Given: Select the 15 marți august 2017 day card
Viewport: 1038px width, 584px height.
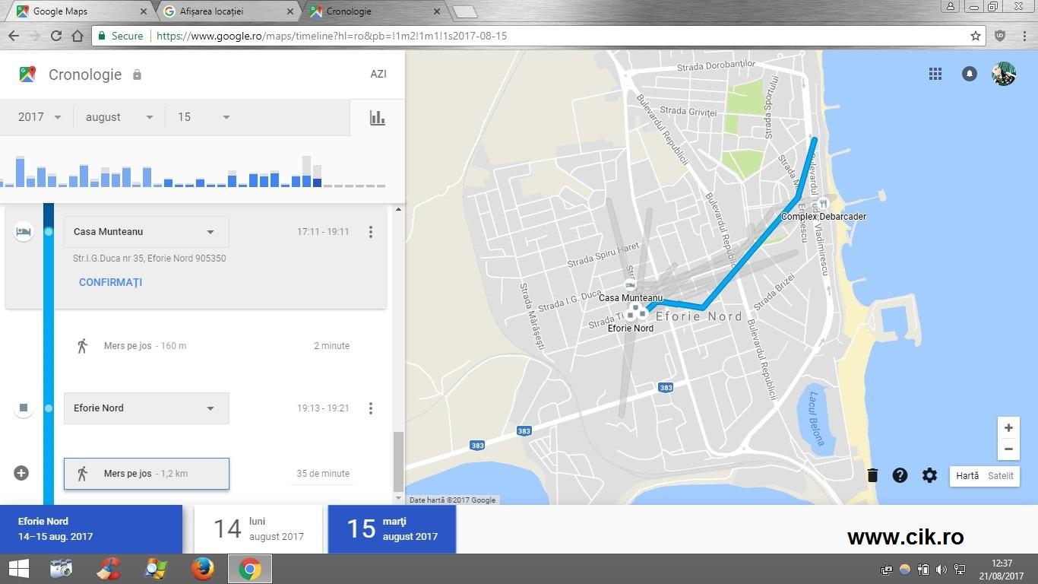Looking at the screenshot, I should [x=392, y=528].
